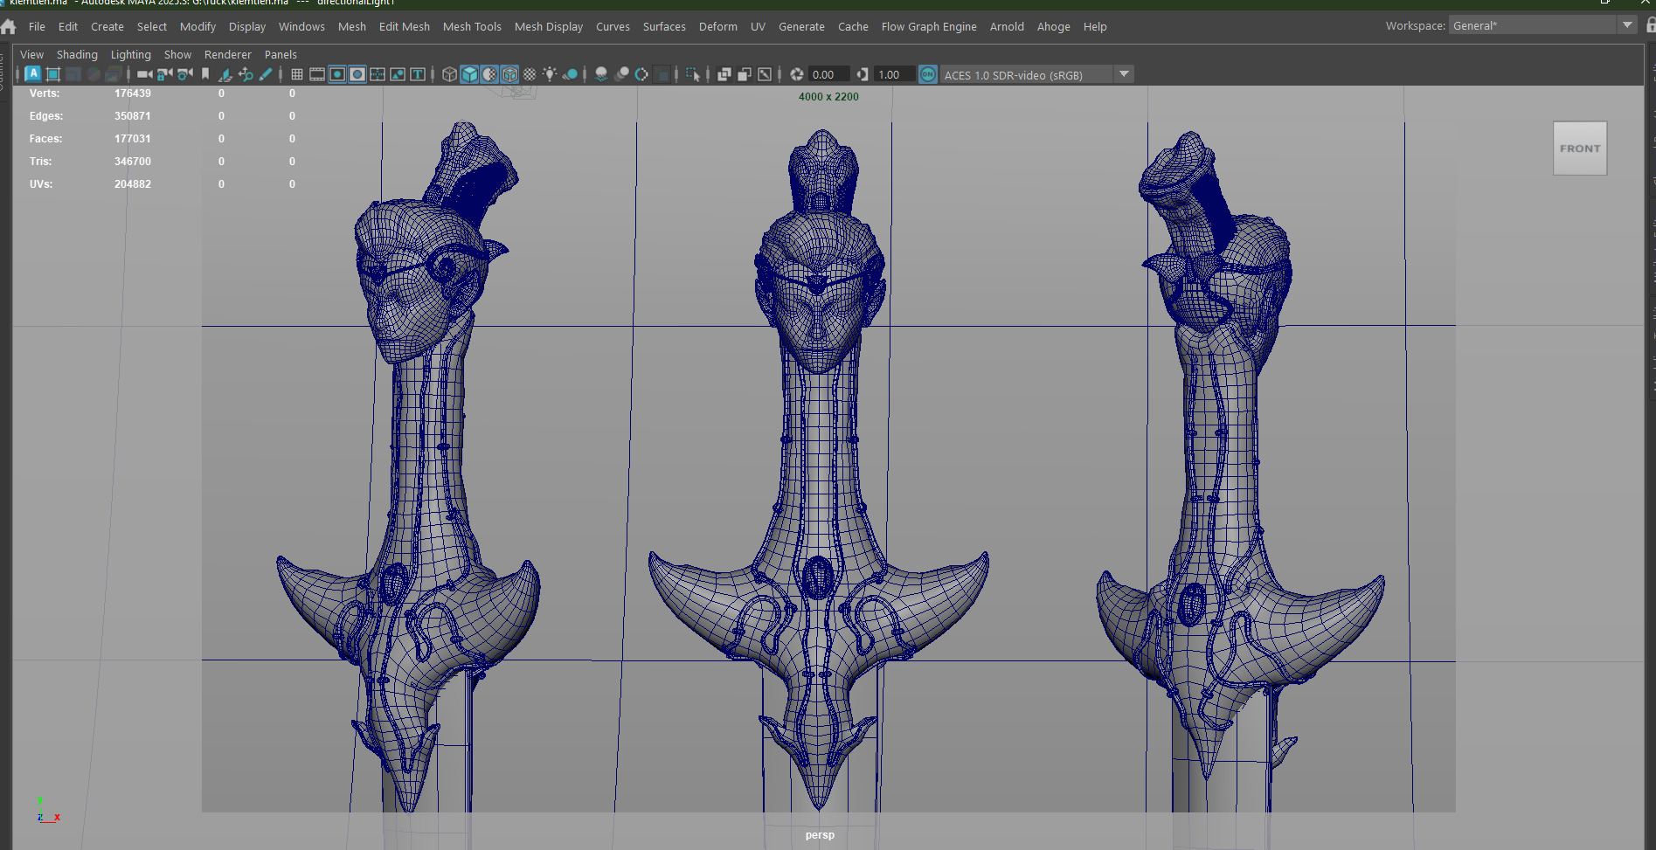Toggle the Resolution Gate
1656x850 pixels.
(337, 74)
